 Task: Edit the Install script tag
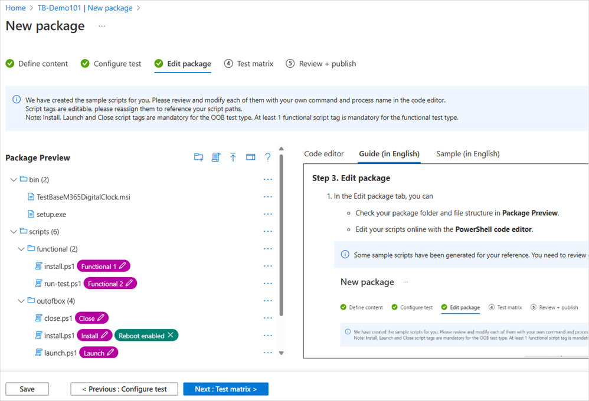pos(104,335)
